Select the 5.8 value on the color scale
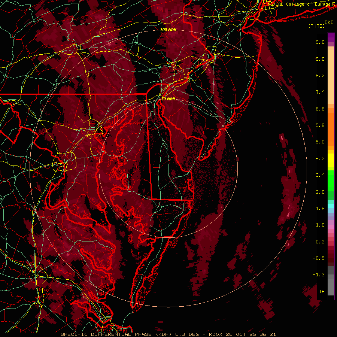 pyautogui.click(x=320, y=125)
